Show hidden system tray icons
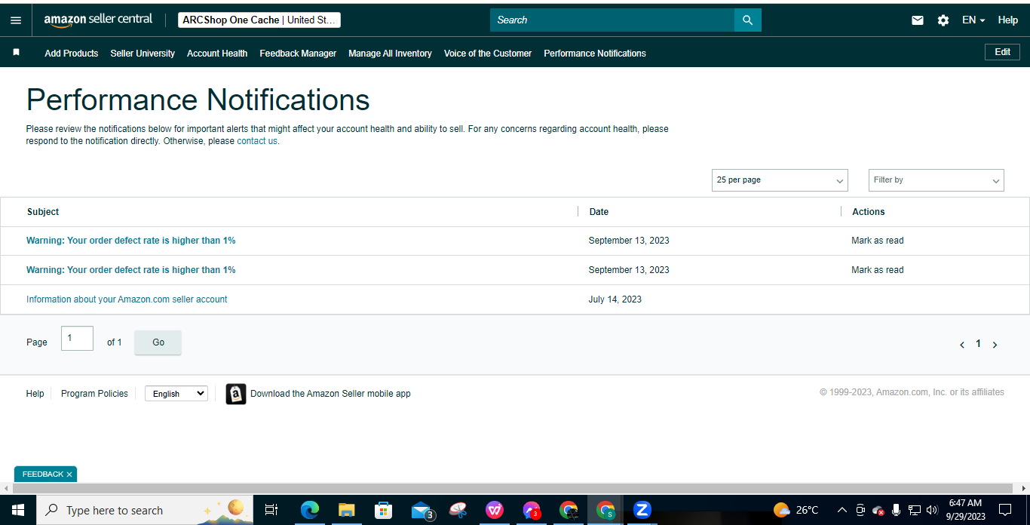 pos(841,510)
